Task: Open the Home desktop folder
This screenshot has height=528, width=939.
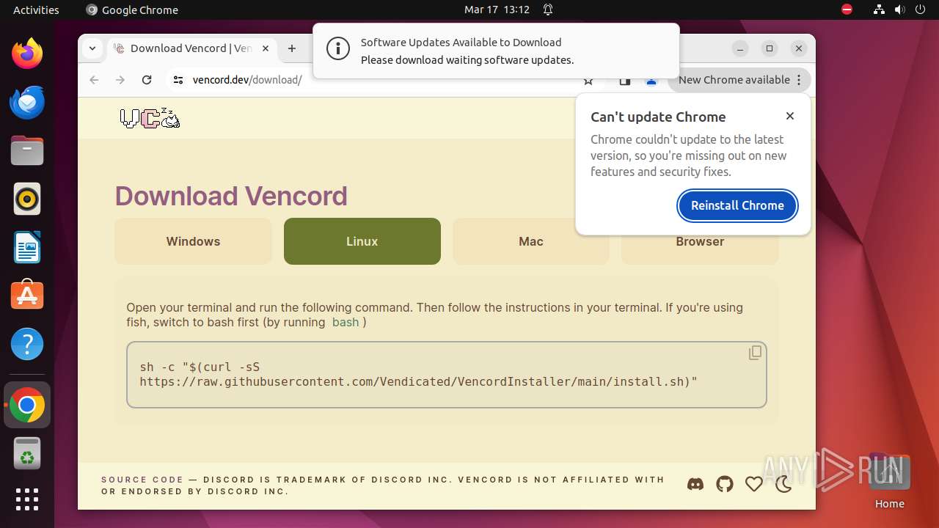Action: tap(889, 482)
